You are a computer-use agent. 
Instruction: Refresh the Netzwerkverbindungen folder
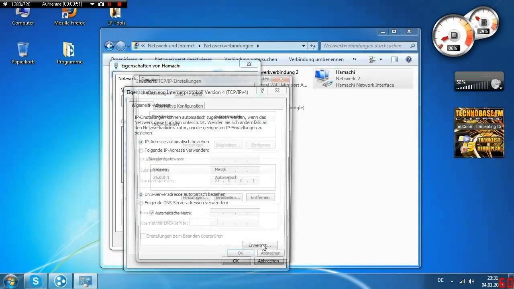tap(313, 46)
